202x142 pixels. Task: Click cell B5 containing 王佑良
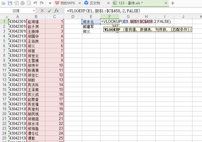pyautogui.click(x=36, y=41)
